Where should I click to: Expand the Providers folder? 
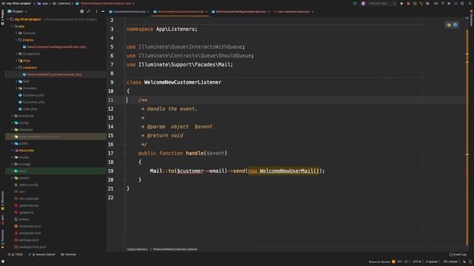[16, 89]
